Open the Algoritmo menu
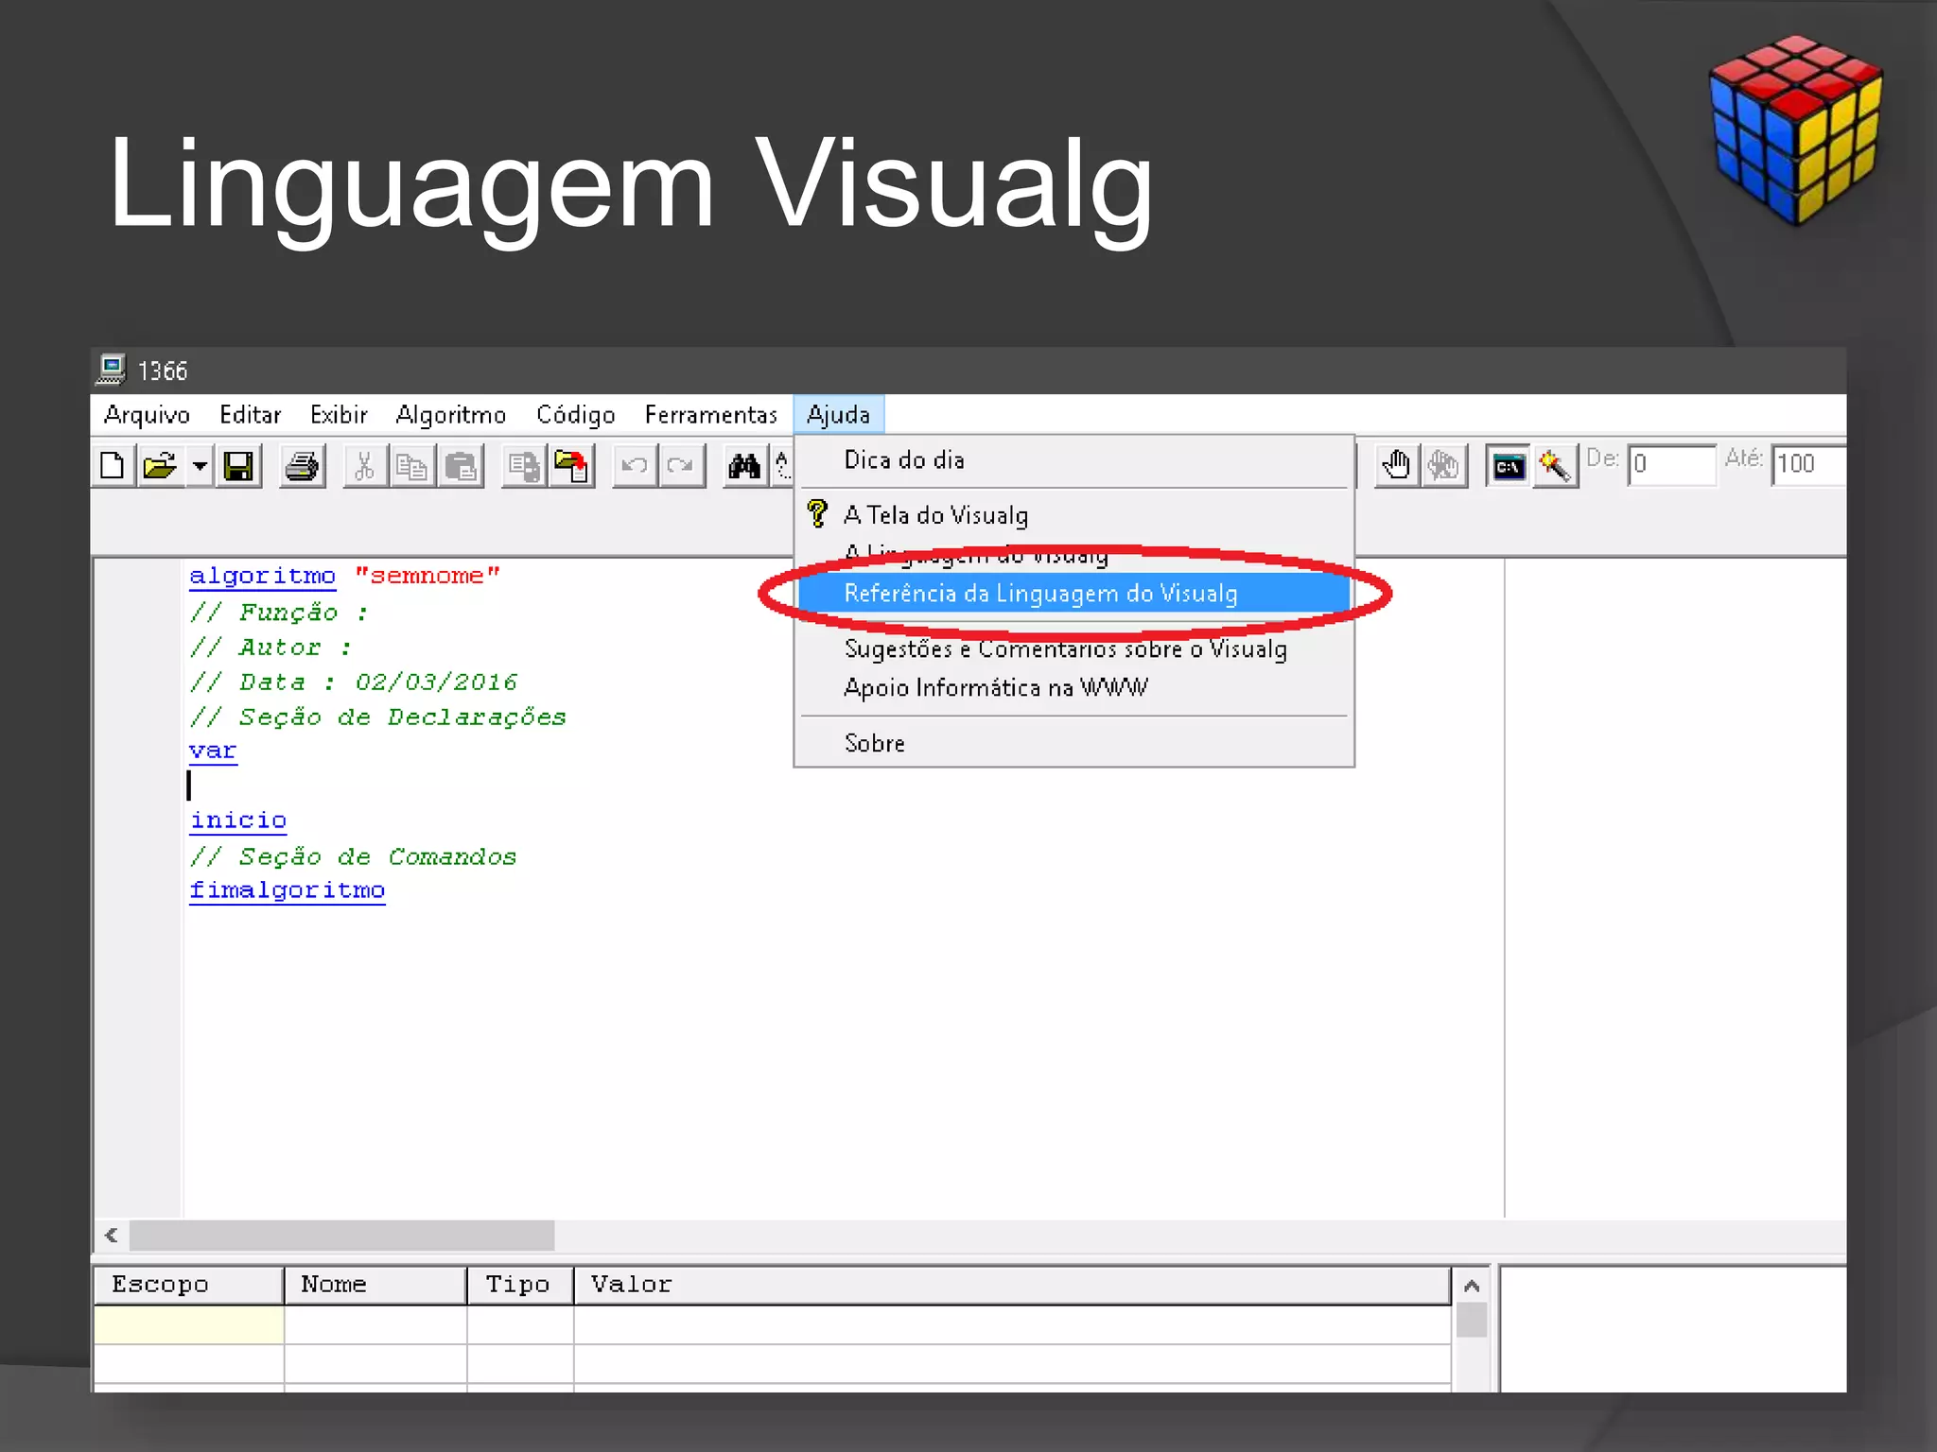The image size is (1937, 1452). point(450,415)
